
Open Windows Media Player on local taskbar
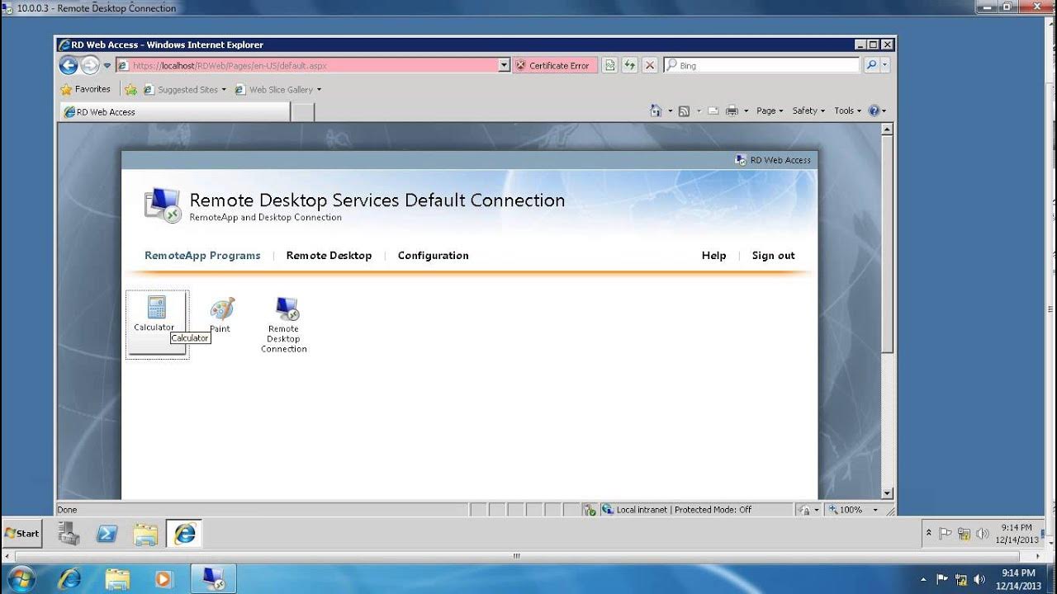pyautogui.click(x=163, y=579)
